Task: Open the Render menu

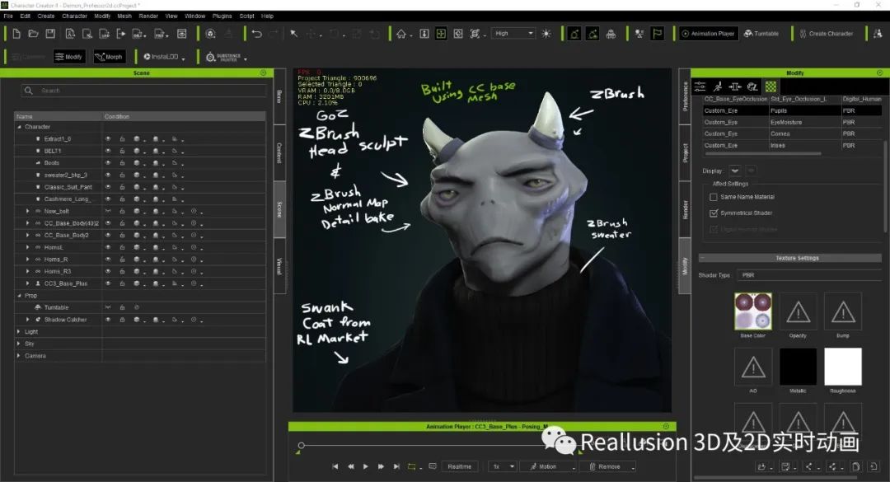Action: point(148,16)
